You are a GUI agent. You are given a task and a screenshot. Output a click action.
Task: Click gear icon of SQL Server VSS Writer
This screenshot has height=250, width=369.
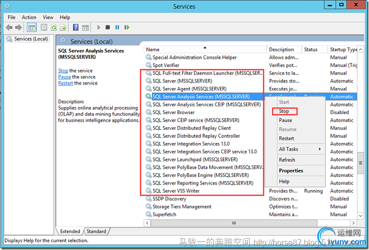pyautogui.click(x=148, y=191)
